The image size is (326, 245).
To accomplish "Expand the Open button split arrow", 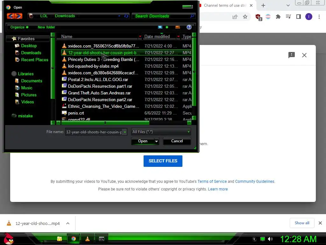I will click(x=156, y=141).
